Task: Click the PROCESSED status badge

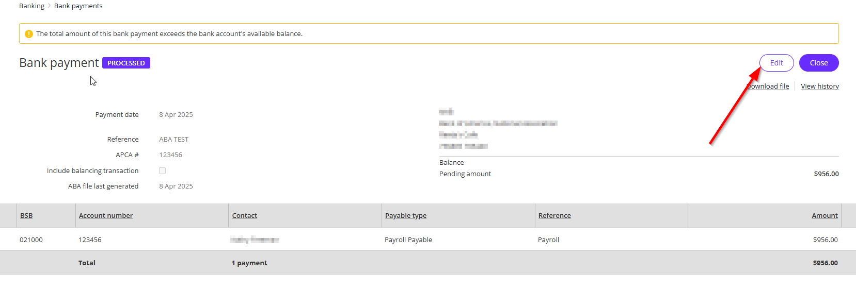Action: pyautogui.click(x=126, y=63)
